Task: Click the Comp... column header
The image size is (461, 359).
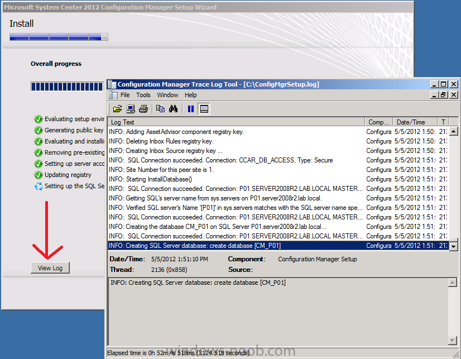Action: click(379, 122)
